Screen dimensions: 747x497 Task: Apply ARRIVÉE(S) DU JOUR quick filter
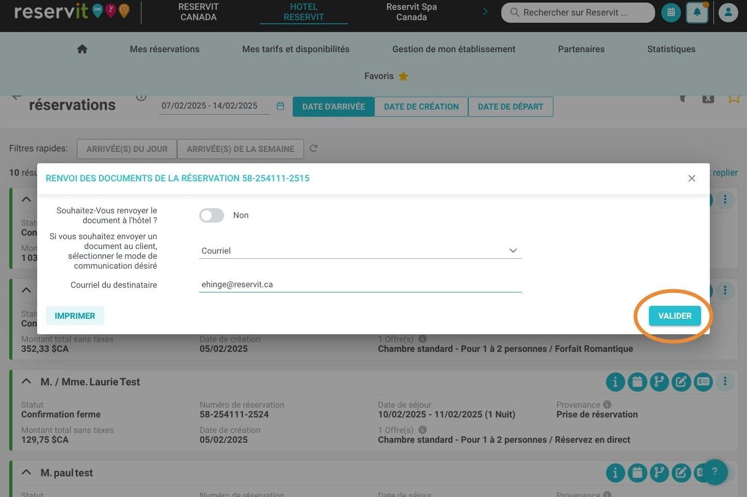(x=127, y=149)
